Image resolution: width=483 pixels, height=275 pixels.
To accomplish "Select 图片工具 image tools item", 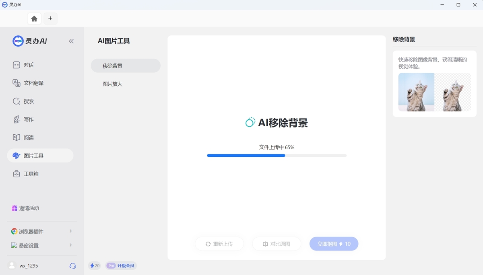I will coord(40,156).
